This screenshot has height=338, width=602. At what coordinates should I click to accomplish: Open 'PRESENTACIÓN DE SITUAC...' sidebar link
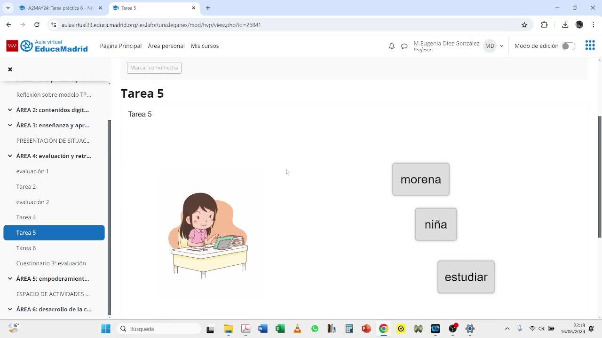54,140
